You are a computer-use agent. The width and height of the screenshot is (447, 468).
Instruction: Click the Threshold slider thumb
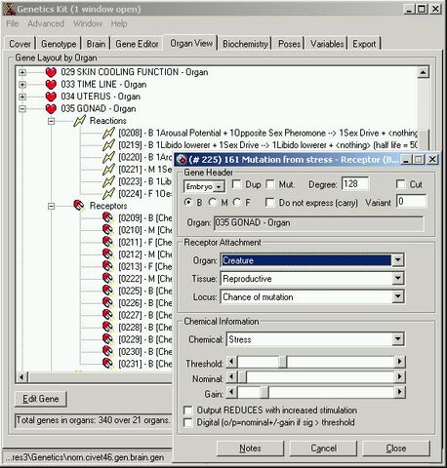283,362
